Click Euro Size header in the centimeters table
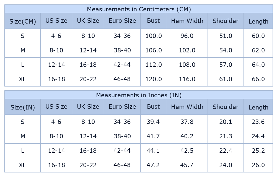 tap(122, 21)
